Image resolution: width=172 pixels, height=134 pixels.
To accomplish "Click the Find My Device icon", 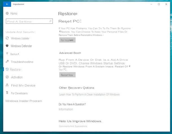I will [x=7, y=85].
